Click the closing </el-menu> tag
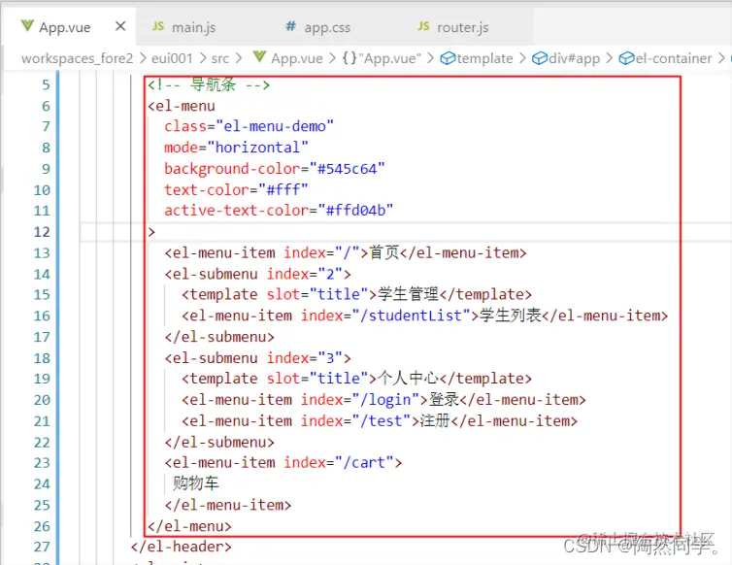The image size is (732, 565). pos(189,526)
